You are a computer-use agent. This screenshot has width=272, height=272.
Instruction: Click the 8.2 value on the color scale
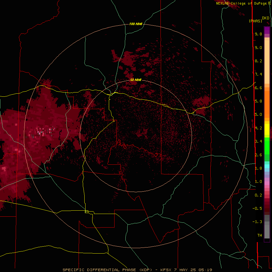click(258, 61)
